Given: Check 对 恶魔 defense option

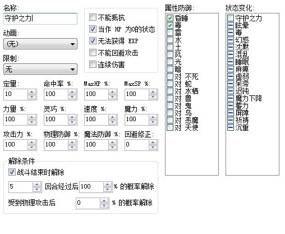Looking at the screenshot, I should coord(170,120).
